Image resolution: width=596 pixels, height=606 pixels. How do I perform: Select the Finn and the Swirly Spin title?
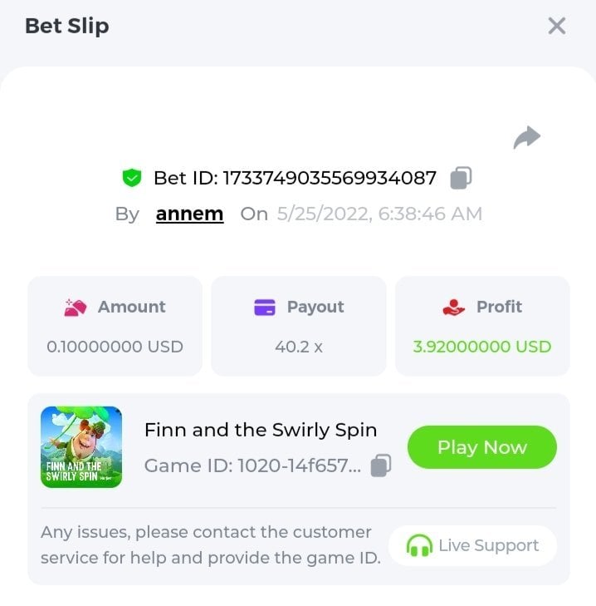tap(261, 430)
